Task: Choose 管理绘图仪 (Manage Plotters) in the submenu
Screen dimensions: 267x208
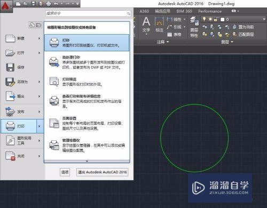Action: pyautogui.click(x=87, y=145)
